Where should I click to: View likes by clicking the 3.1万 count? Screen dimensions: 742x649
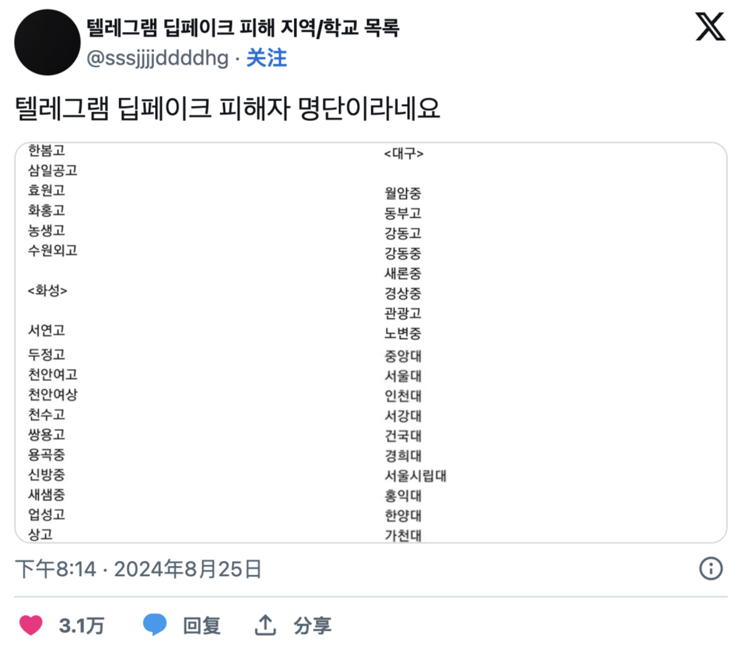[x=82, y=625]
